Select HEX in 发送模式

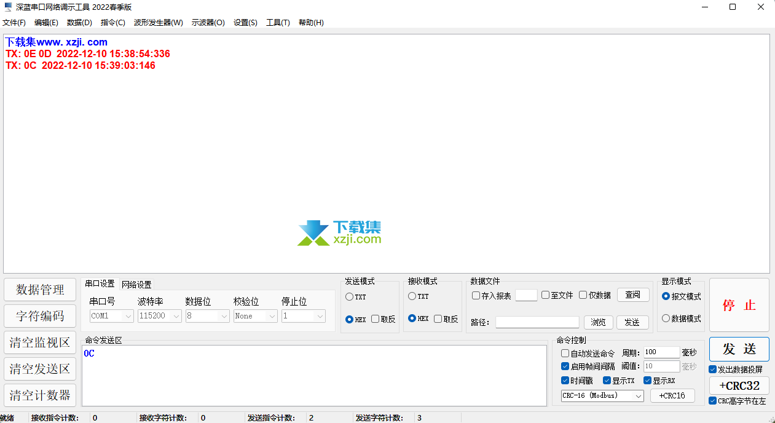pos(356,319)
